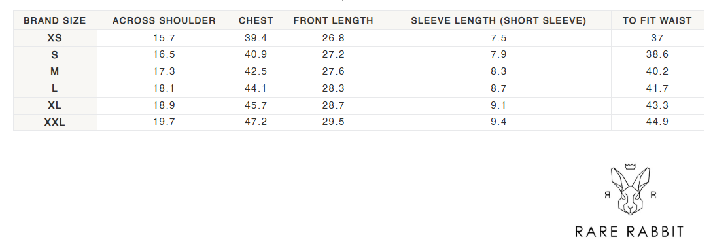713x250 pixels.
Task: Click the waist value 38.6
Action: (x=657, y=55)
